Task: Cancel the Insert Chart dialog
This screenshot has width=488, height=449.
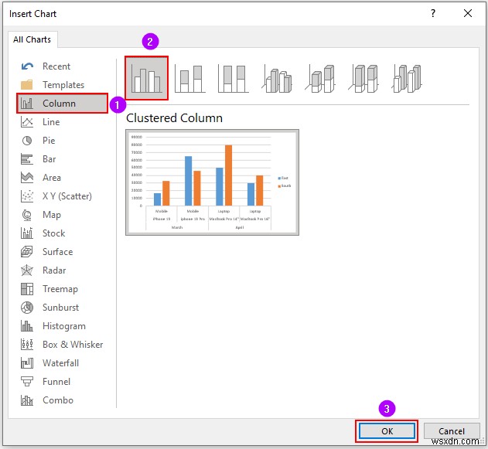Action: (452, 431)
